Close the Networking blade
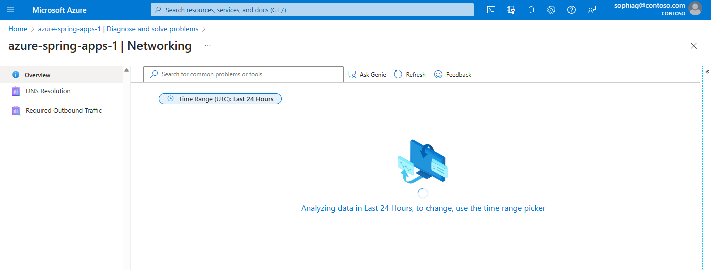 coord(694,46)
